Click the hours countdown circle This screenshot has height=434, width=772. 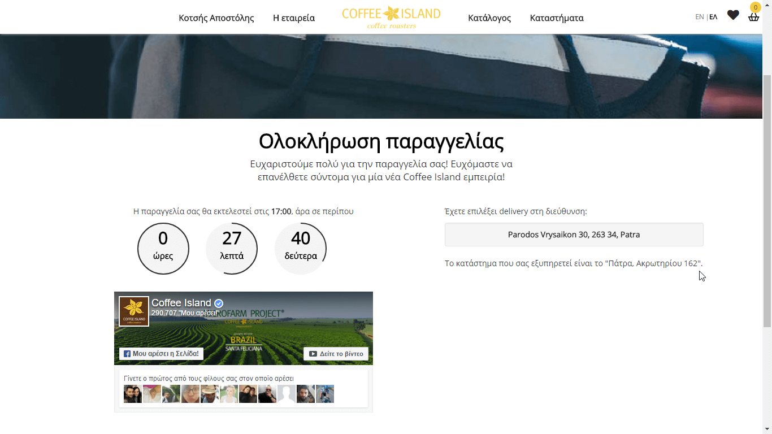[x=163, y=249]
